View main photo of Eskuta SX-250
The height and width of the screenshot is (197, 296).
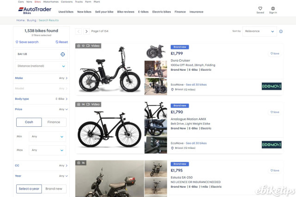click(x=110, y=179)
